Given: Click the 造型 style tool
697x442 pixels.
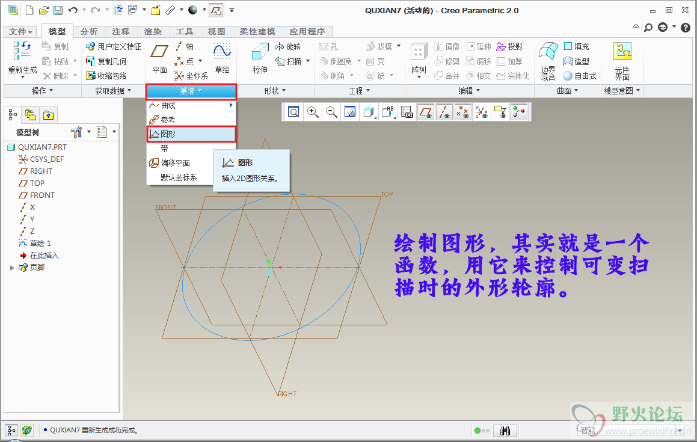Looking at the screenshot, I should pyautogui.click(x=577, y=61).
